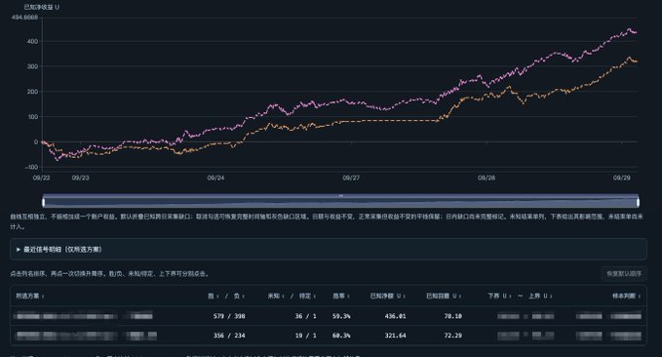
Task: Click the 579 / 398 win-loss cell
Action: pos(229,316)
